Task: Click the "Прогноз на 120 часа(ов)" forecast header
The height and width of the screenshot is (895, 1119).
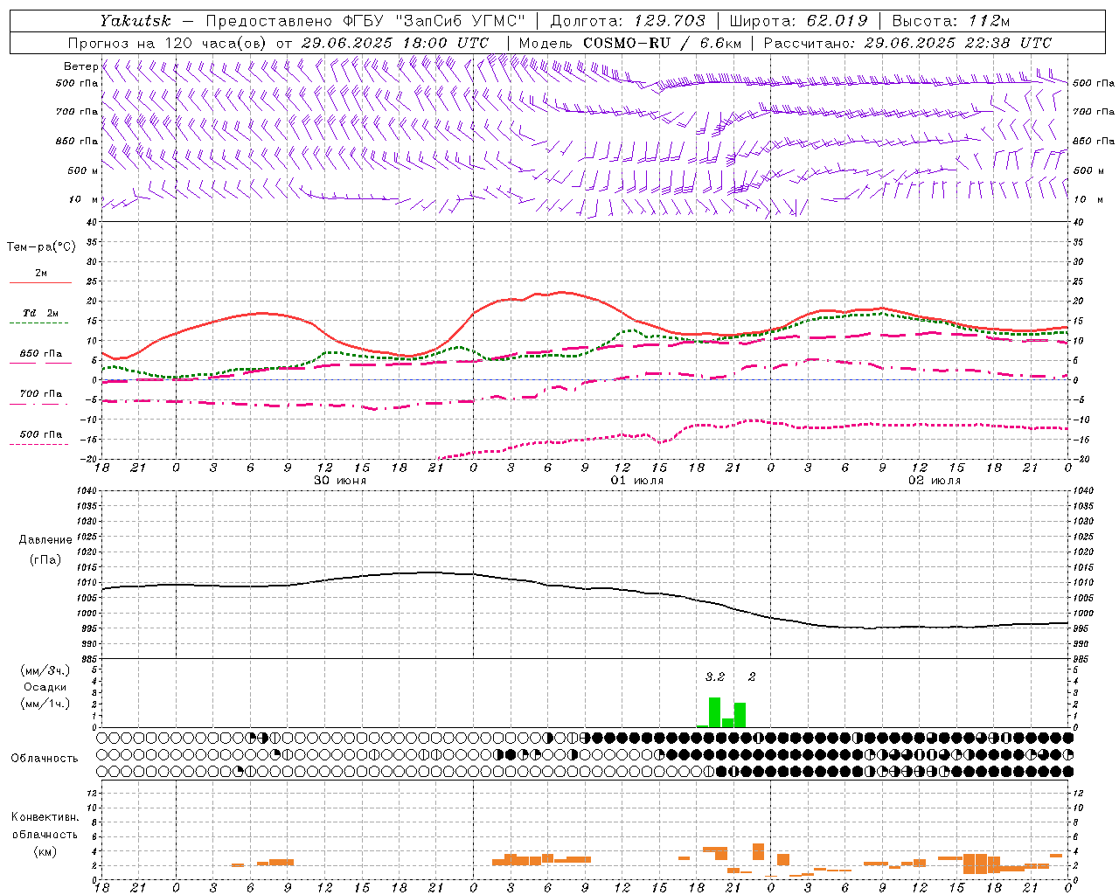Action: coord(169,43)
